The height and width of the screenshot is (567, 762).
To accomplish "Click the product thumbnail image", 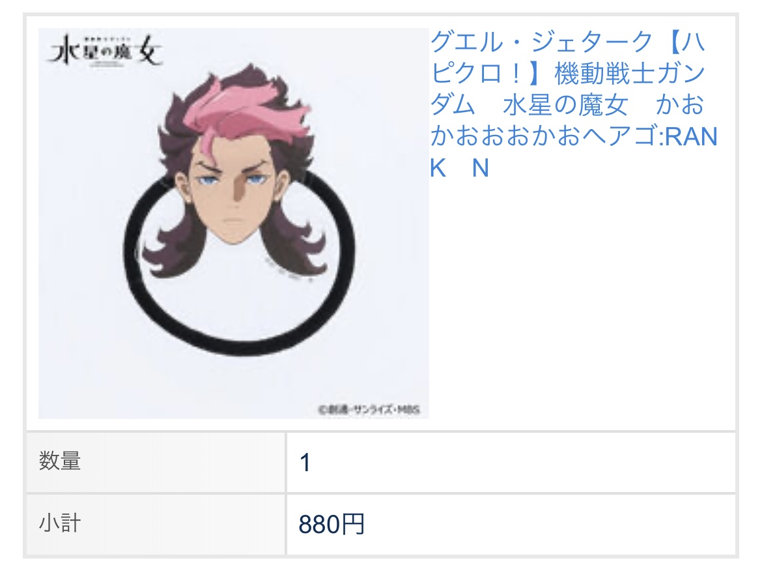I will [x=233, y=223].
